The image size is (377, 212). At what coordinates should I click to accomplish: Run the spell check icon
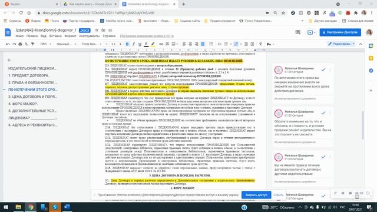pos(27,44)
